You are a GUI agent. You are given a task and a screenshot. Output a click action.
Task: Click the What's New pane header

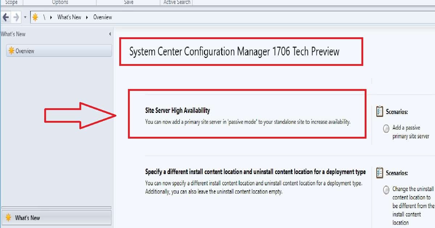(13, 34)
